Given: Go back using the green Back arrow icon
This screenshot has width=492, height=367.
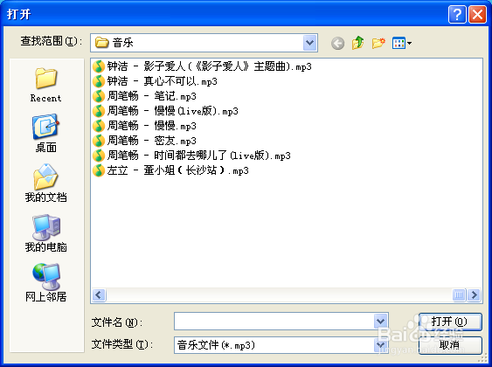Looking at the screenshot, I should [337, 43].
